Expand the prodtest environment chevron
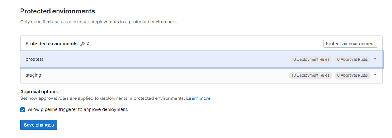392x138 pixels. click(x=375, y=59)
